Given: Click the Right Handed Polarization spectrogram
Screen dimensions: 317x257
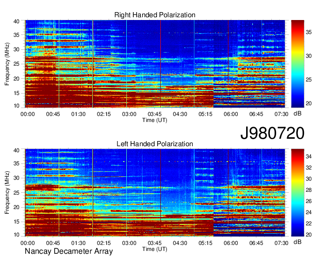Looking at the screenshot, I should pos(155,64).
